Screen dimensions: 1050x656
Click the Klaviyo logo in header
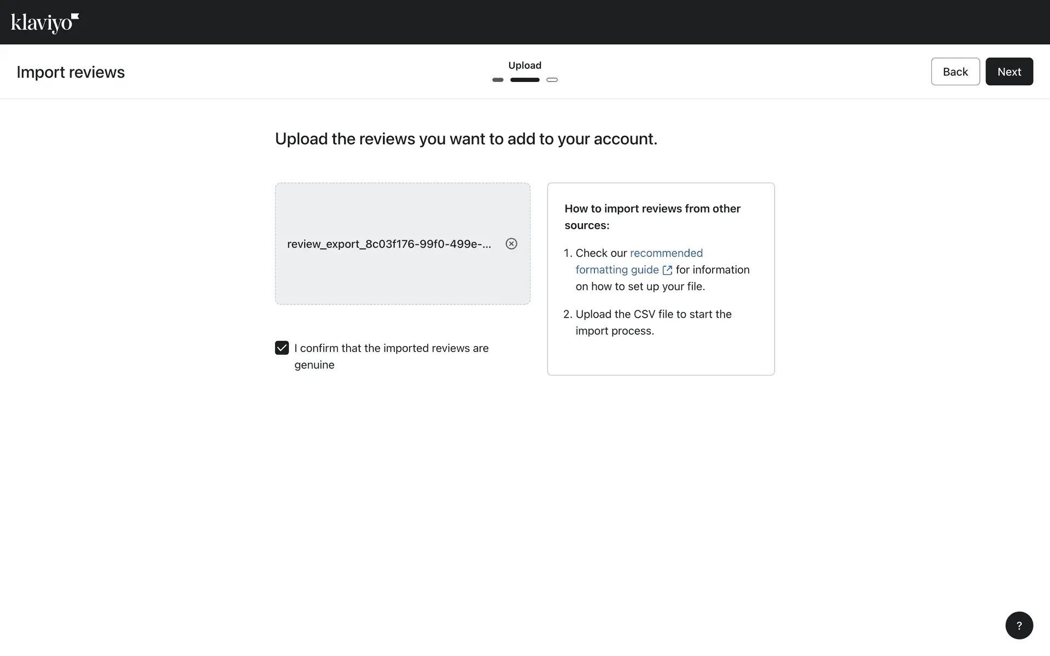tap(45, 22)
